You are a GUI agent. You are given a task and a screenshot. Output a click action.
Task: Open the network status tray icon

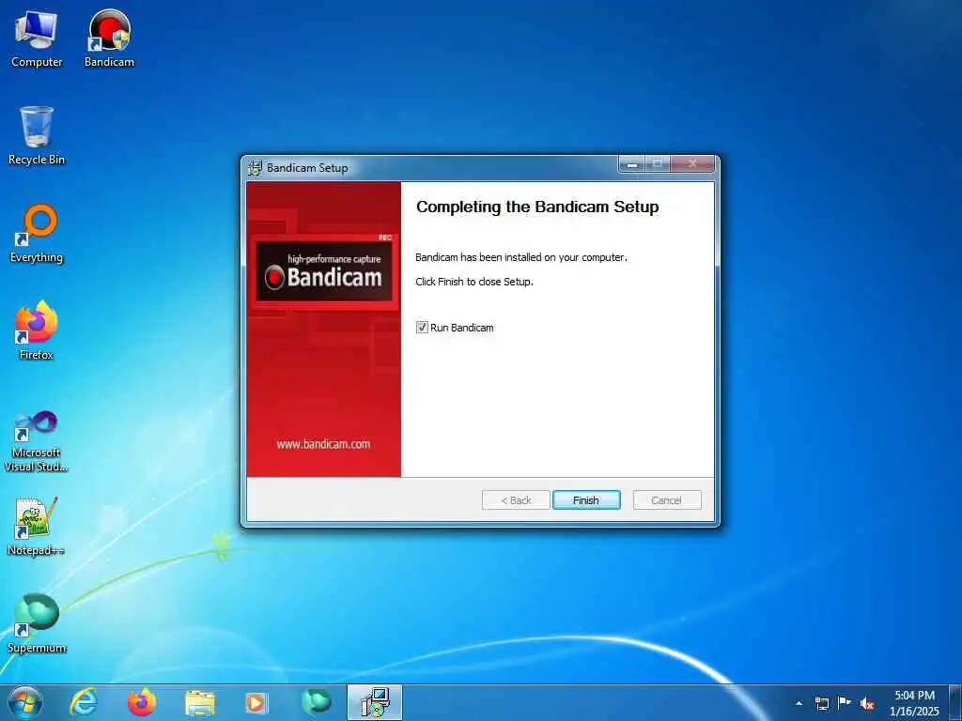click(821, 703)
